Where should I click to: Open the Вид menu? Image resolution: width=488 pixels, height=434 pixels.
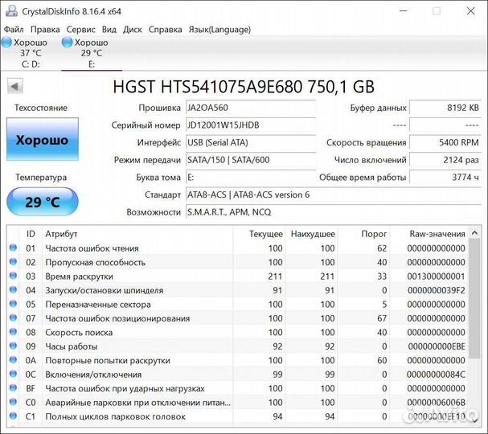(109, 30)
